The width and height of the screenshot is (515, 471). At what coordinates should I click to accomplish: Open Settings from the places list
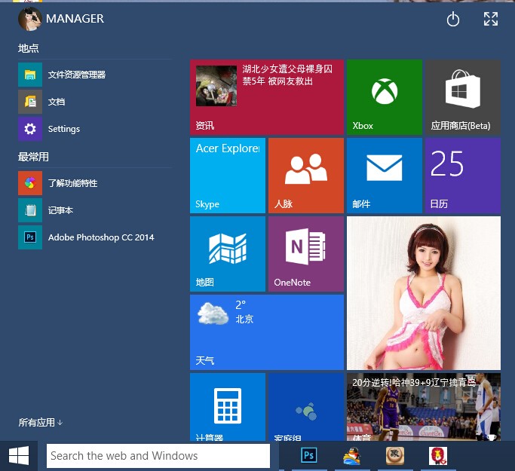pyautogui.click(x=63, y=129)
